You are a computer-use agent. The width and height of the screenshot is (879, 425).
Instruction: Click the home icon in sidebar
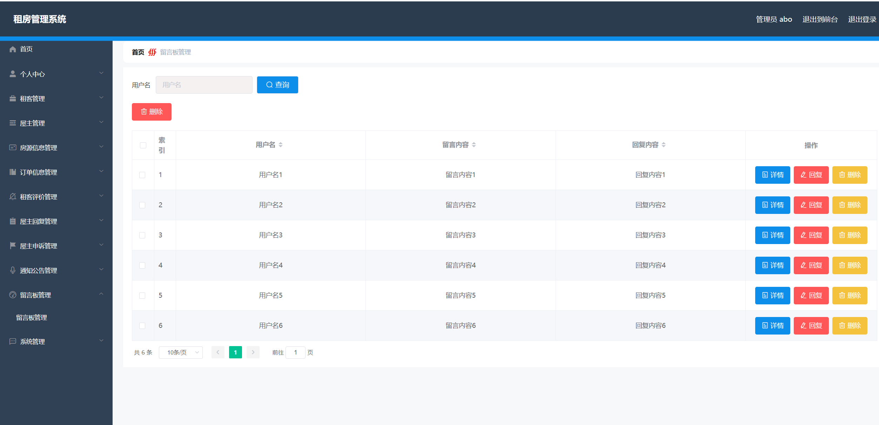pos(13,49)
